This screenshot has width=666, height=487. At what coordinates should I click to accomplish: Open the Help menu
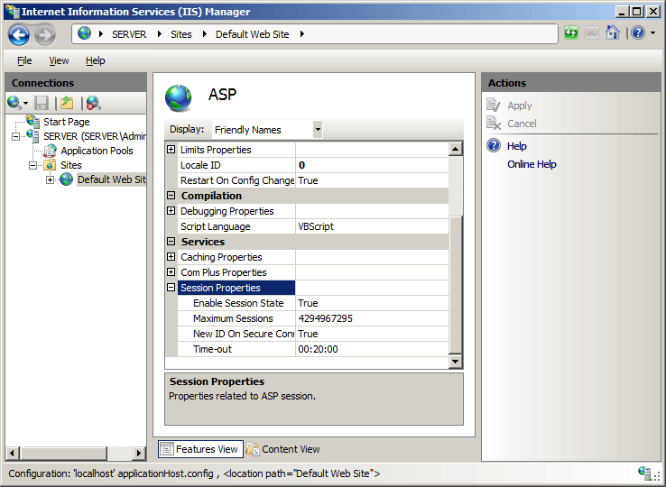[95, 60]
